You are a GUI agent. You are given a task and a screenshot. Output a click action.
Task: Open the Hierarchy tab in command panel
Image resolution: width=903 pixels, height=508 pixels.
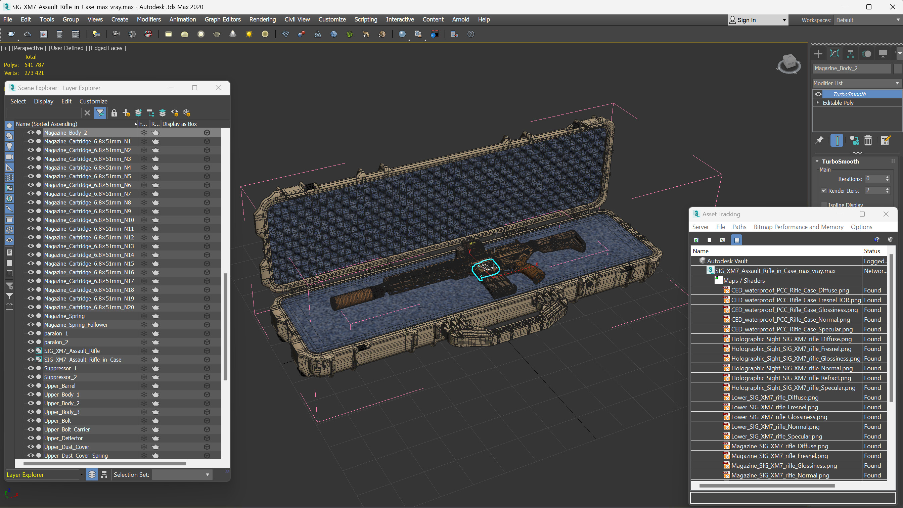click(850, 54)
